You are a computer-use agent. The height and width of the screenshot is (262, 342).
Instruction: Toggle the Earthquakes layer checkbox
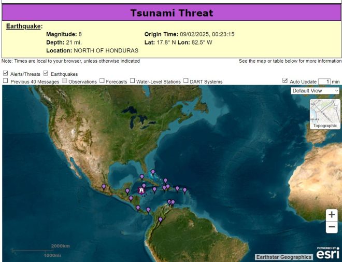(46, 74)
